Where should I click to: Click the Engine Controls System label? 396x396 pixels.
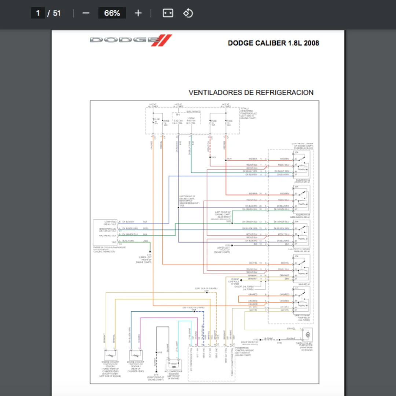(234, 282)
